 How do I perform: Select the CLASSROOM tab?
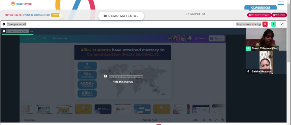[x=260, y=8]
